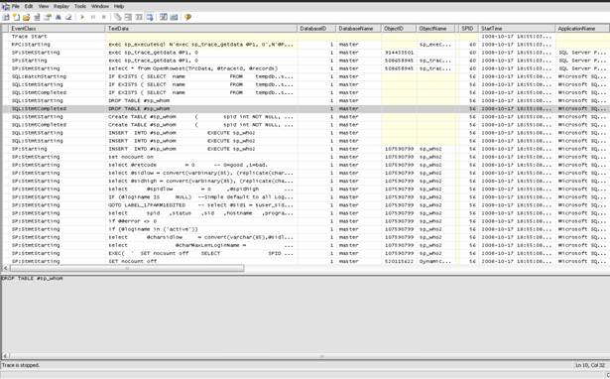Viewport: 610px width, 379px height.
Task: Click the EventClass column header
Action: 57,29
